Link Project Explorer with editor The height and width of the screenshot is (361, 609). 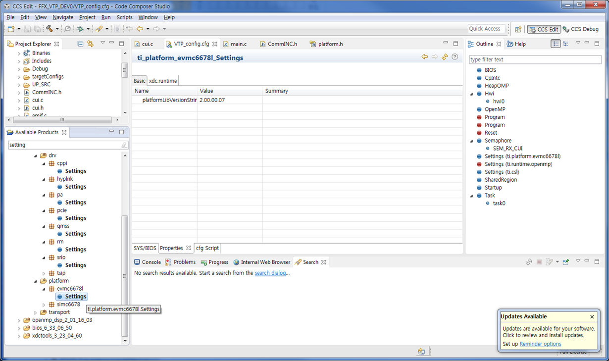(90, 44)
